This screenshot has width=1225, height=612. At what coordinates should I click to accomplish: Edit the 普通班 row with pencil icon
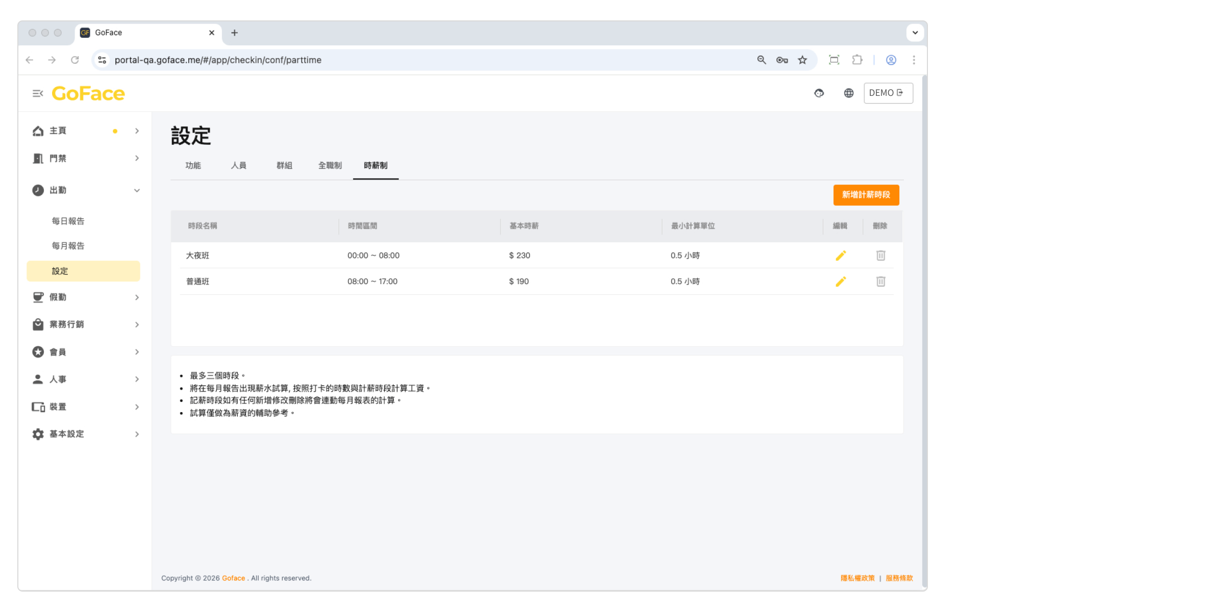click(841, 282)
